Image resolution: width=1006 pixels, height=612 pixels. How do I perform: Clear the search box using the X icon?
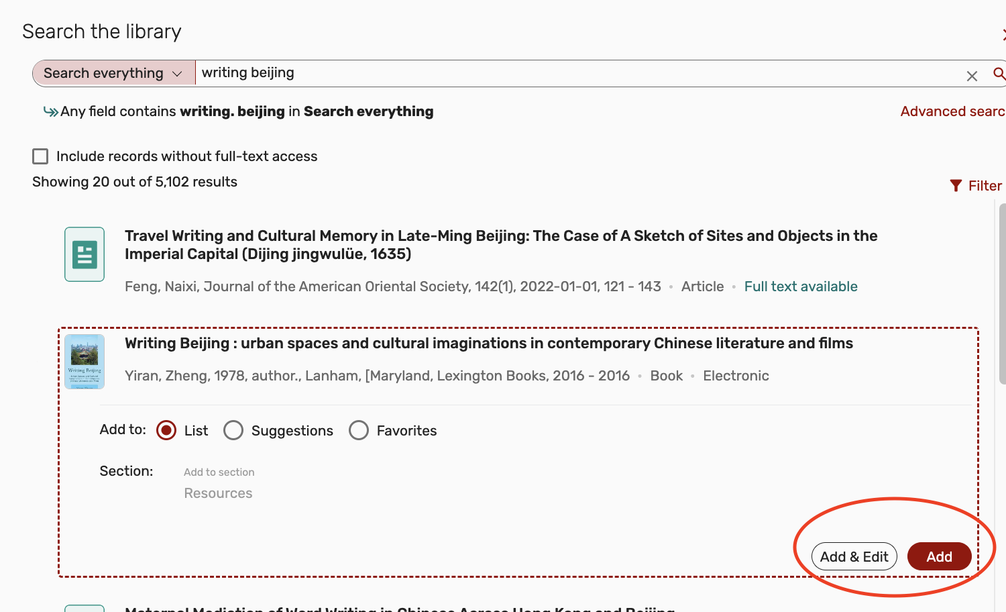pos(972,76)
